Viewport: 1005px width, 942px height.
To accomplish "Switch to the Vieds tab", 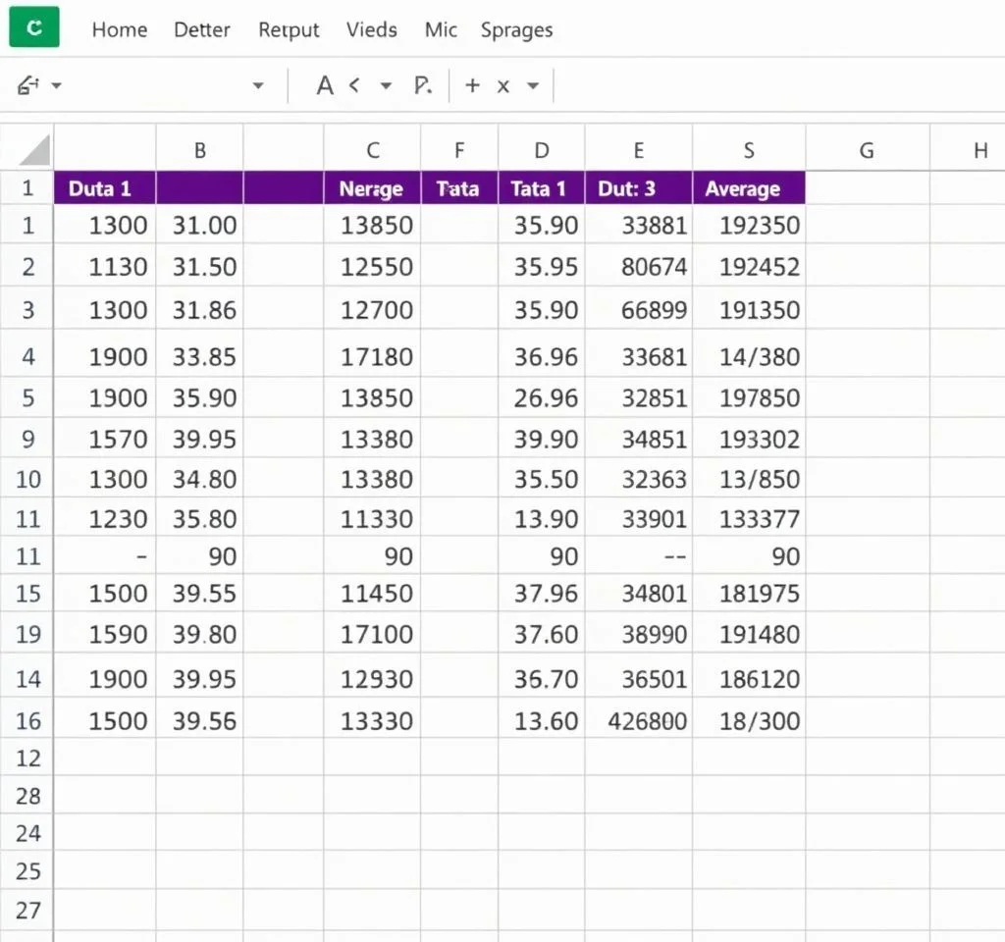I will point(372,29).
